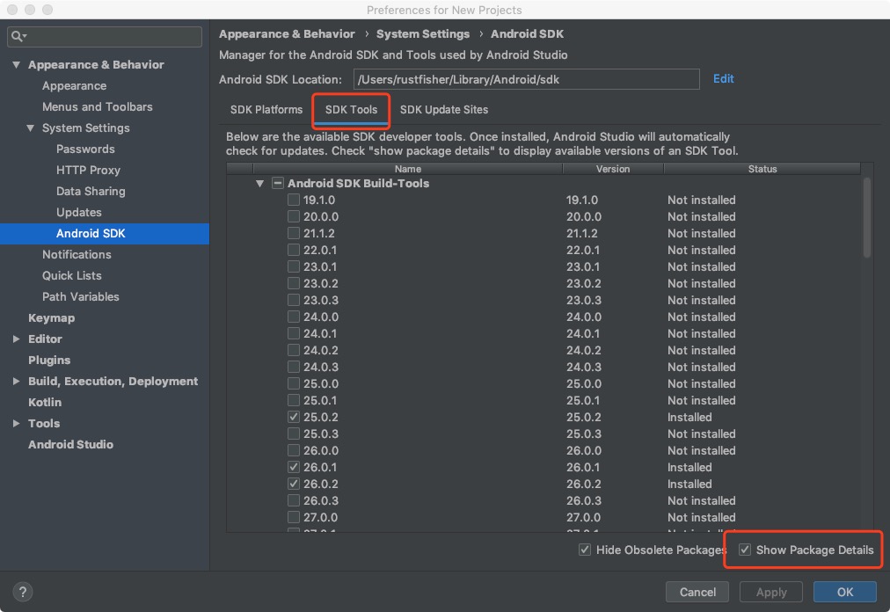Check the 19.1.0 build-tools checkbox
Screen dimensions: 890x612
coord(294,200)
